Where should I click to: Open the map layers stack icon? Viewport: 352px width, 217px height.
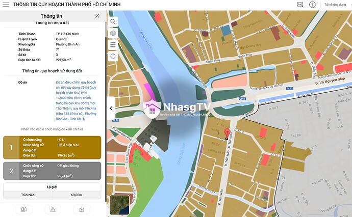[113, 33]
